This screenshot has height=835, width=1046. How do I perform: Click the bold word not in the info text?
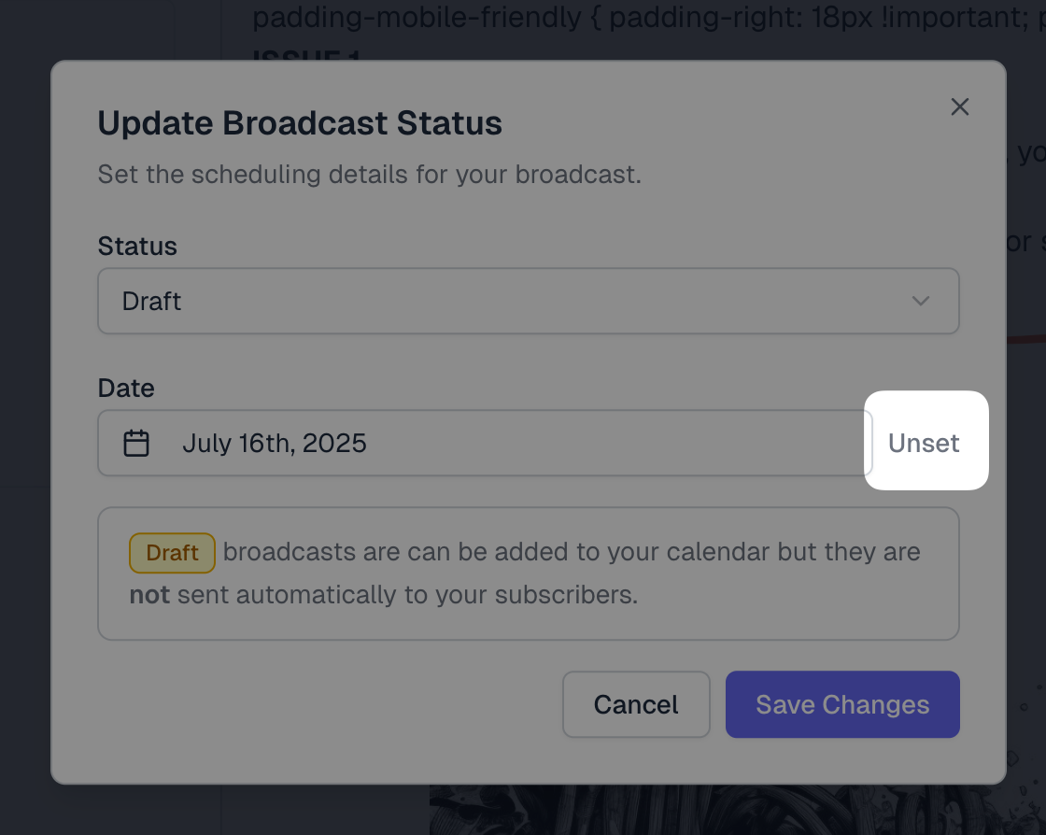tap(149, 595)
